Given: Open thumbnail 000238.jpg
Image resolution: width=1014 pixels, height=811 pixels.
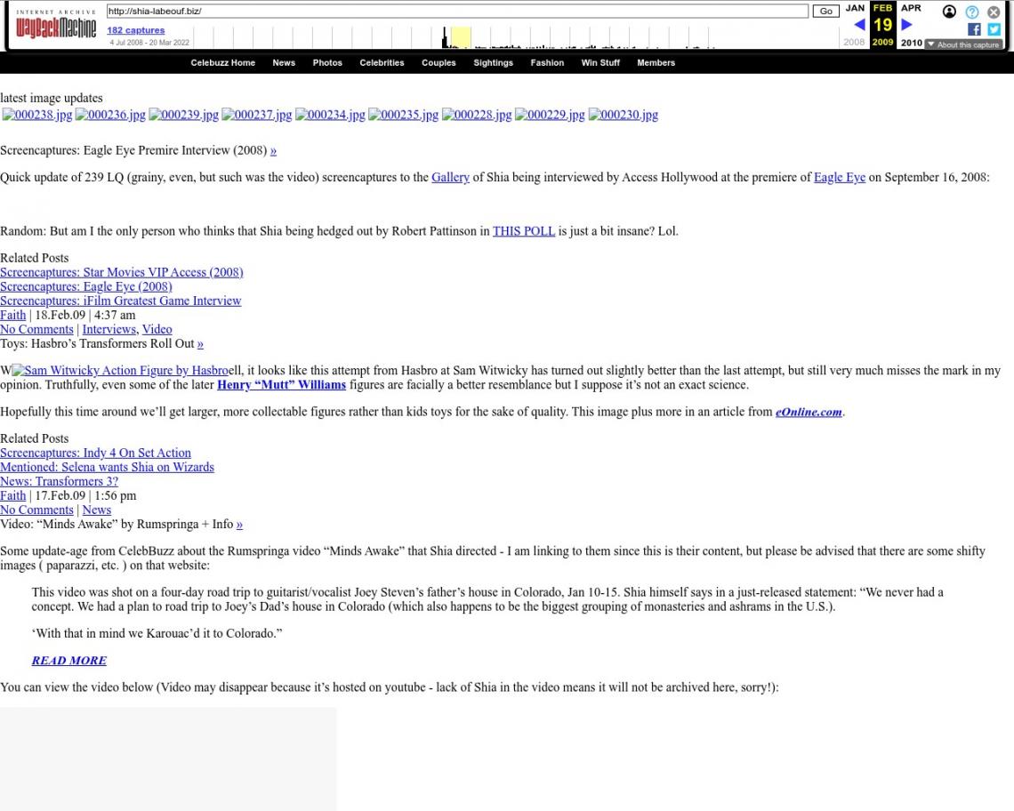Looking at the screenshot, I should pyautogui.click(x=37, y=115).
